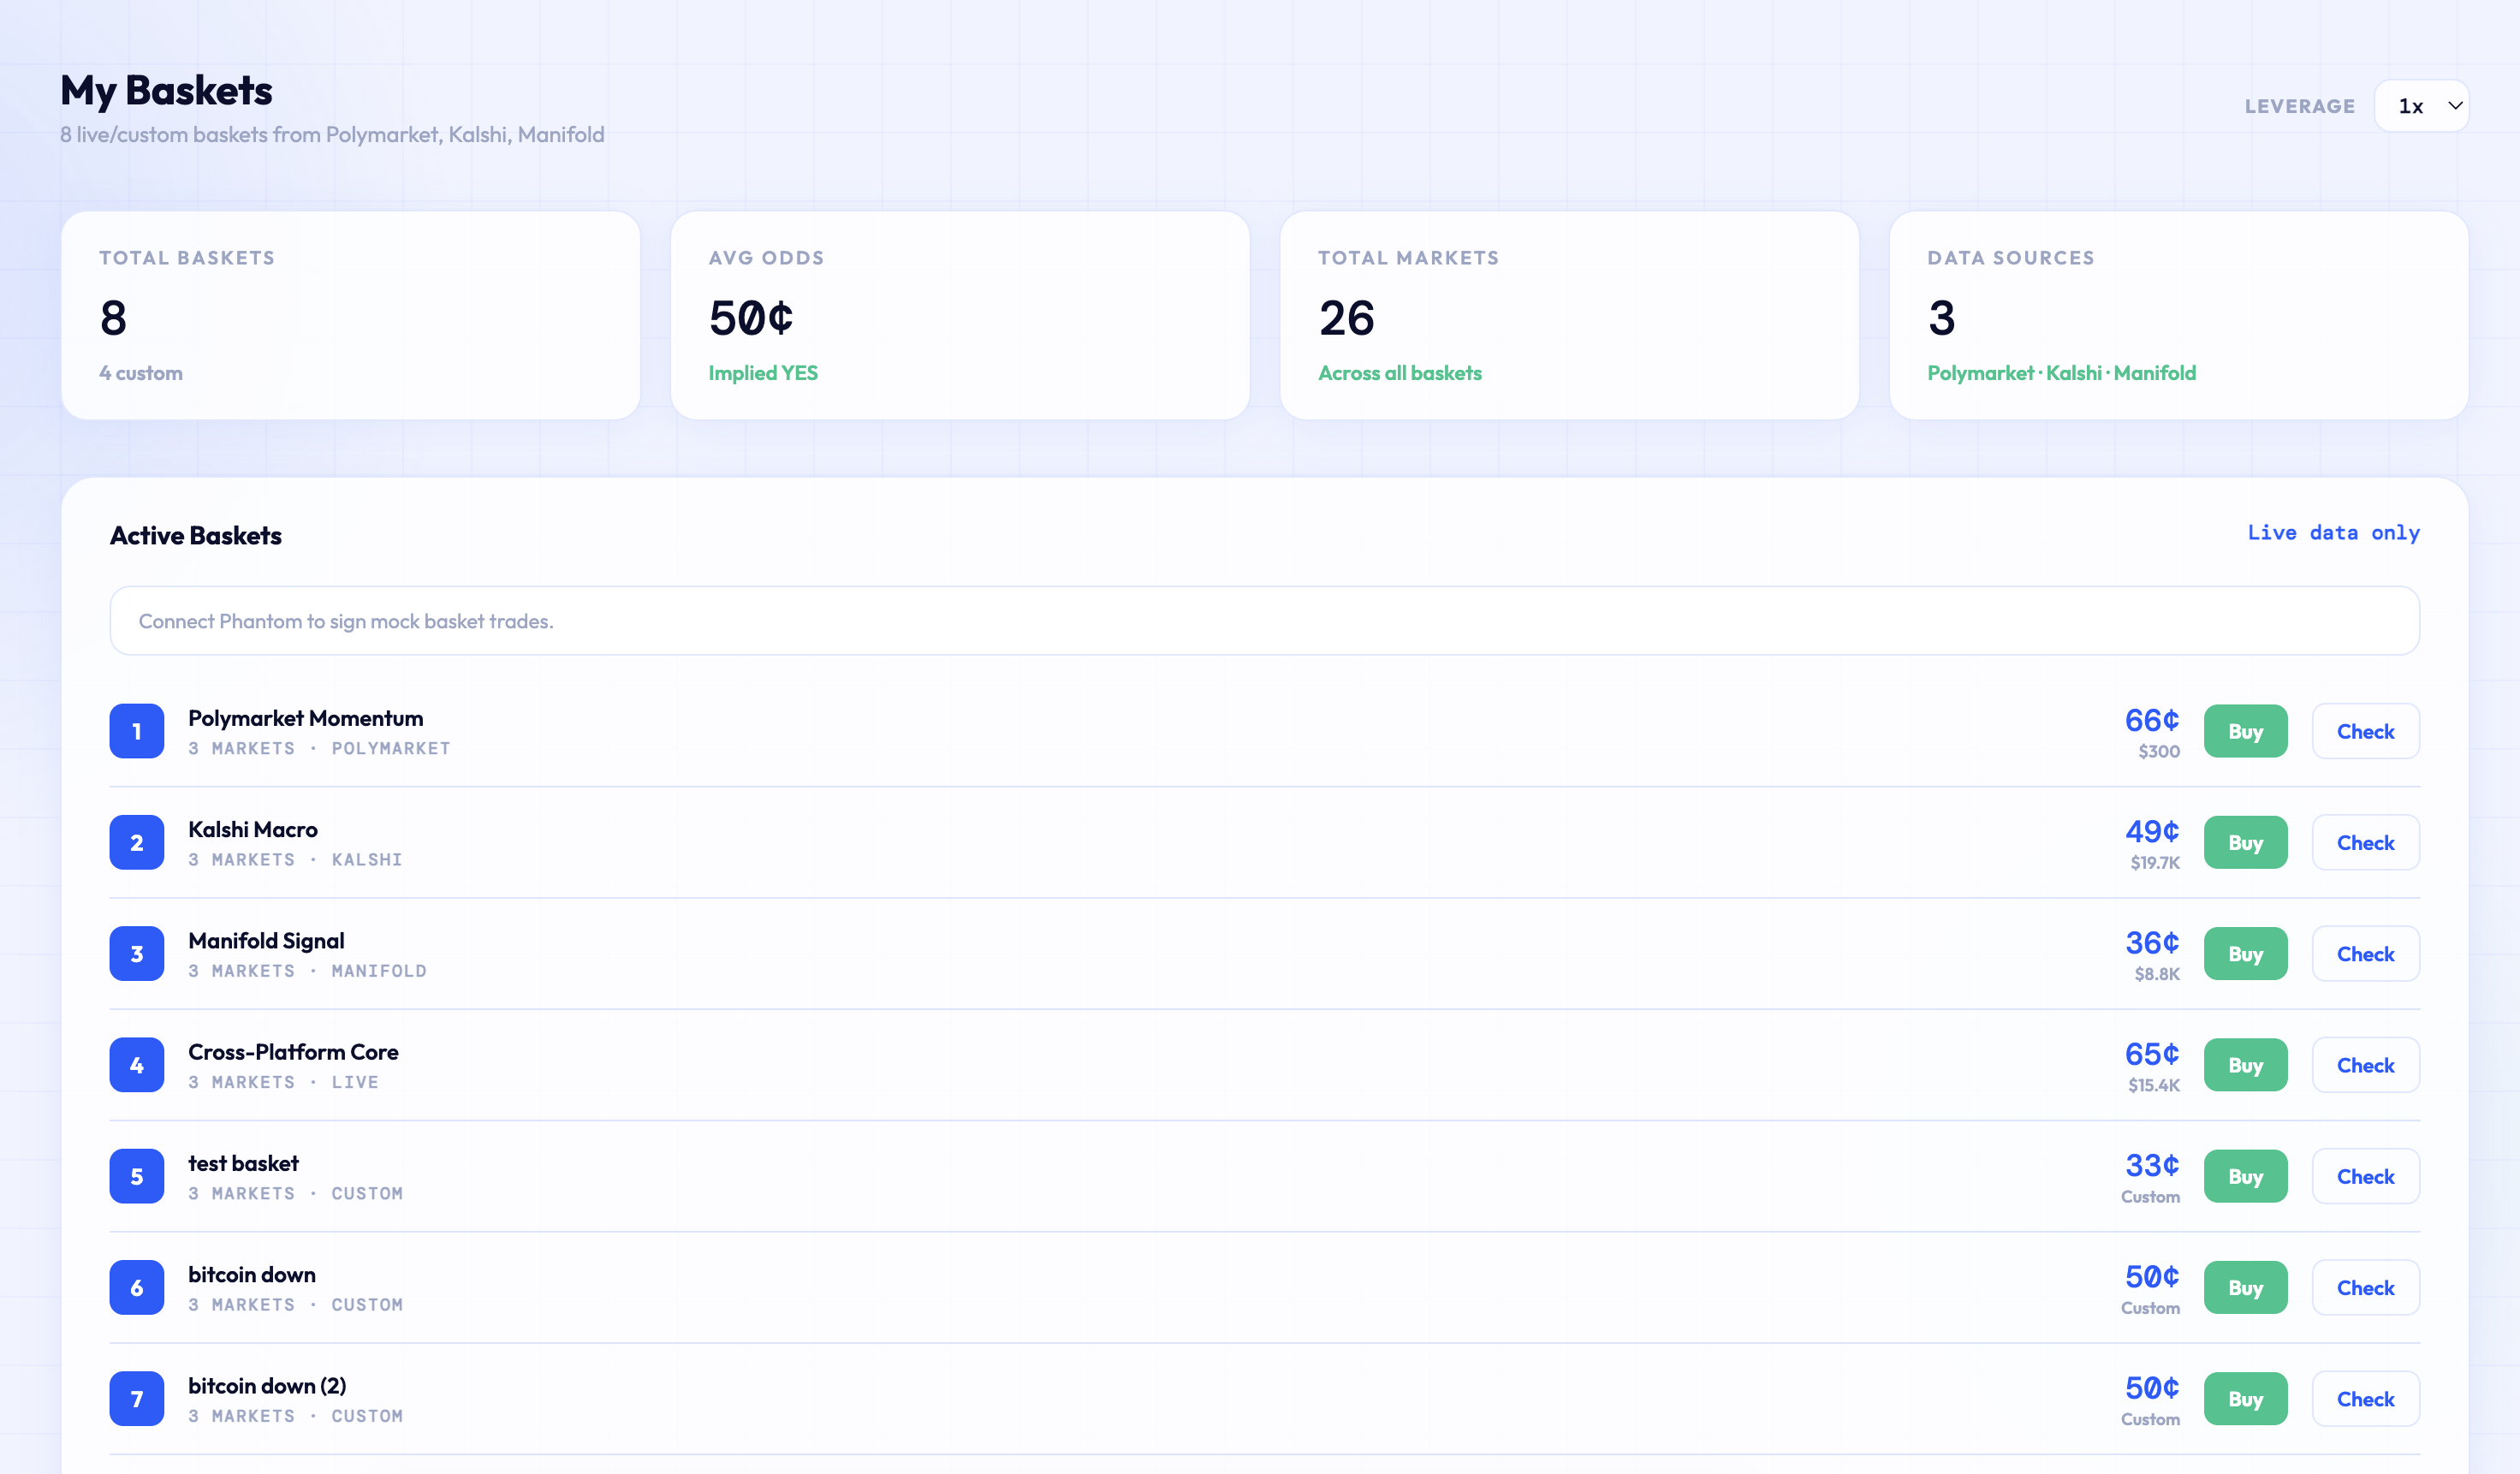
Task: Click the Connect Phantom notice bar
Action: tap(1264, 621)
